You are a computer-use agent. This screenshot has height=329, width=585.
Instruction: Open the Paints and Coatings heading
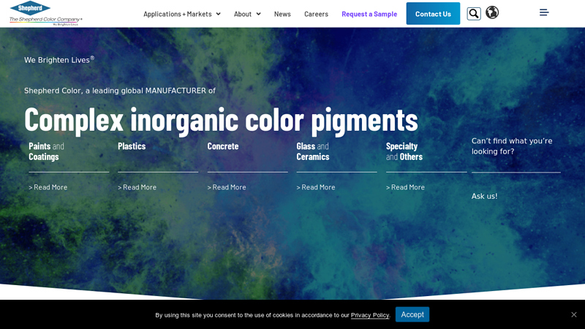[x=46, y=151]
